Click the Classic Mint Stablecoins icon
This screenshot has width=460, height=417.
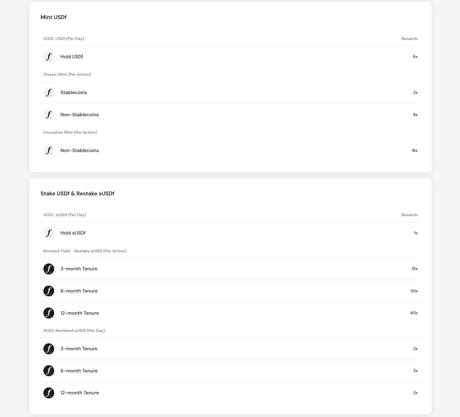pyautogui.click(x=49, y=93)
